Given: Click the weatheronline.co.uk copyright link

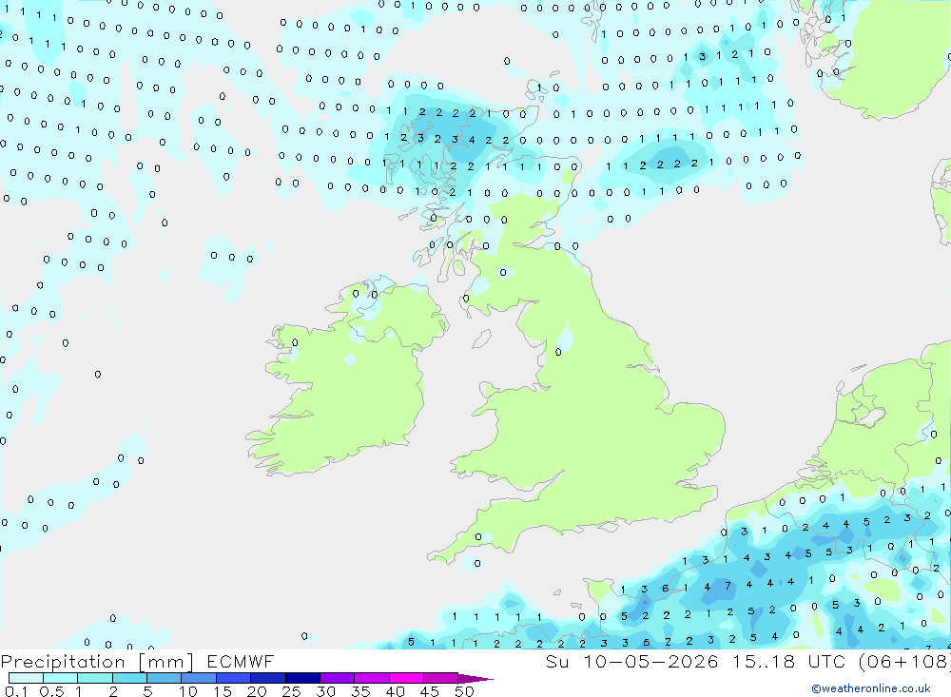Looking at the screenshot, I should point(871,688).
